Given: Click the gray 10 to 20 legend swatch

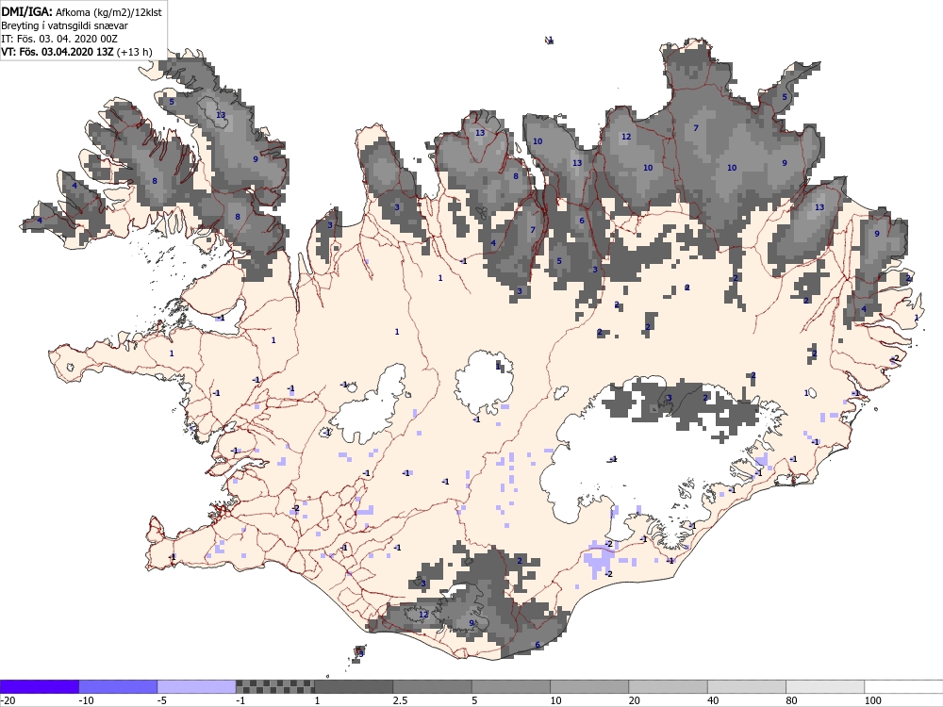Looking at the screenshot, I should (x=589, y=686).
